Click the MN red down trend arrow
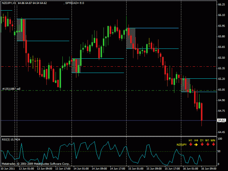This screenshot has height=171, width=228. 213,144
